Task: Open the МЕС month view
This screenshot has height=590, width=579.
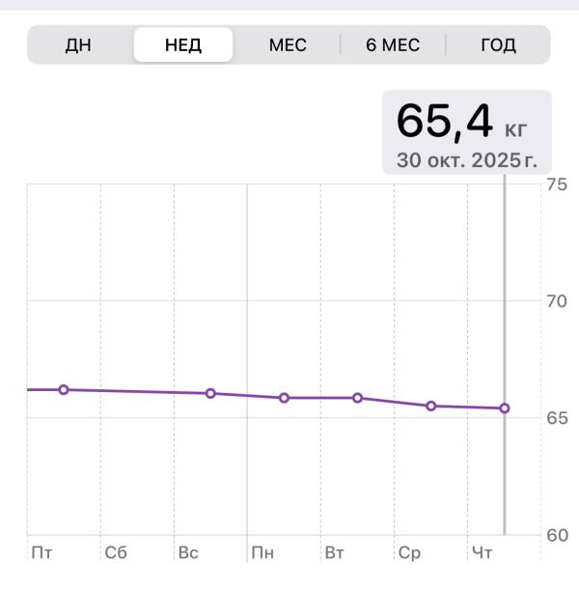Action: click(x=288, y=45)
